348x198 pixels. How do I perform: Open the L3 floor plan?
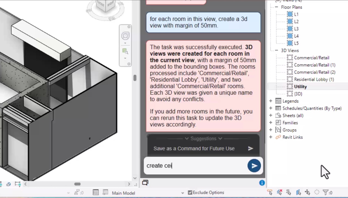pos(296,29)
